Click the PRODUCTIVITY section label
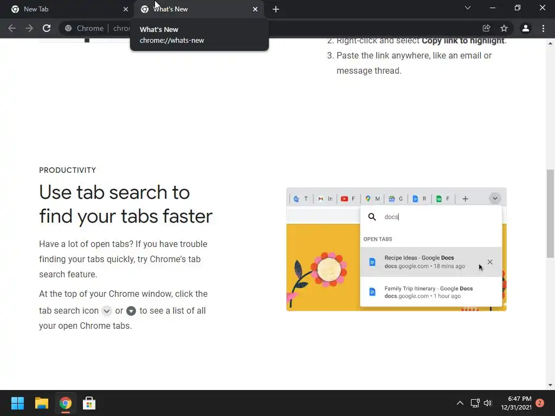Screen dimensions: 555x416 coord(67,170)
